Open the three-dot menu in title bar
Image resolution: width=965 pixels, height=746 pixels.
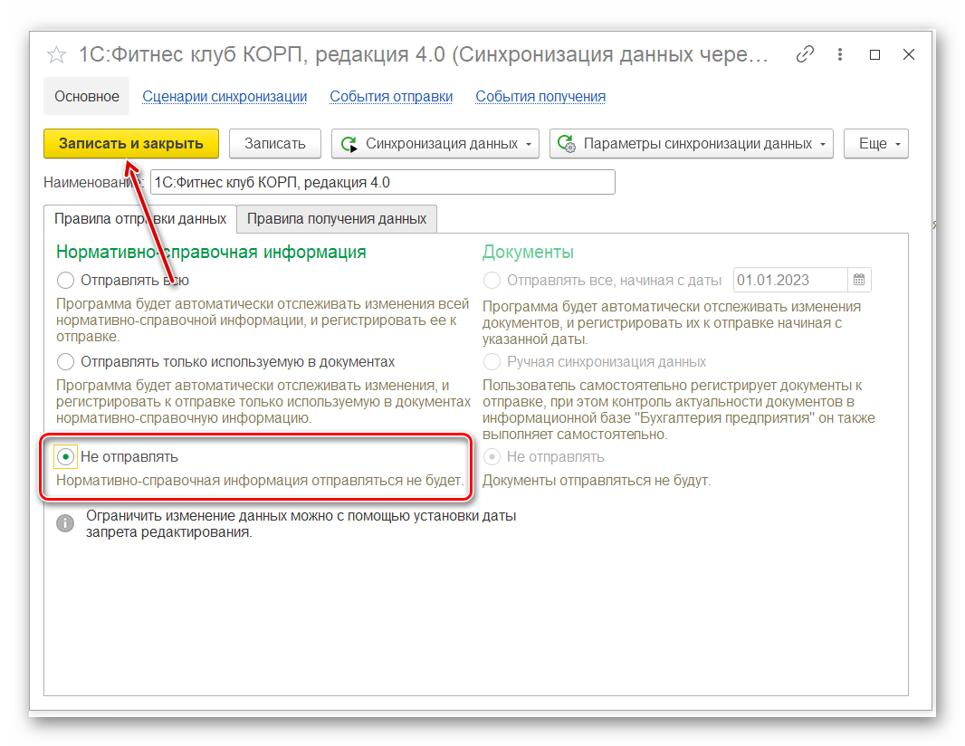point(839,54)
